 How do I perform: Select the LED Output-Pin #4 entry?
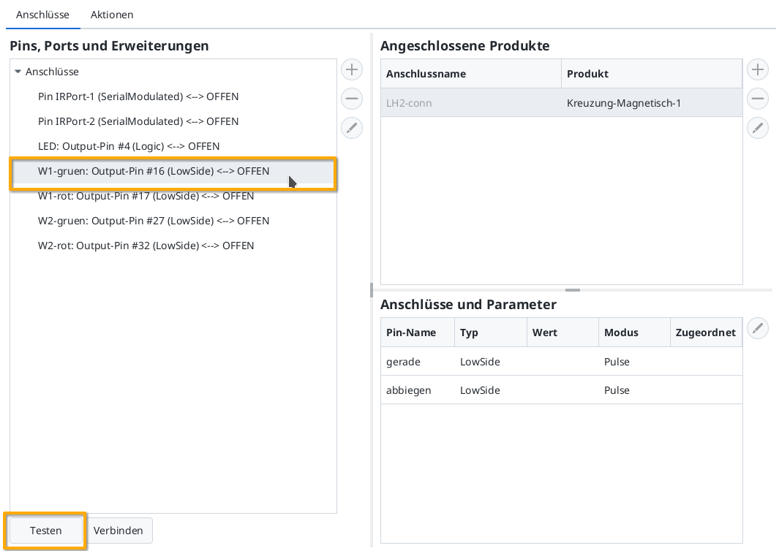click(x=129, y=146)
